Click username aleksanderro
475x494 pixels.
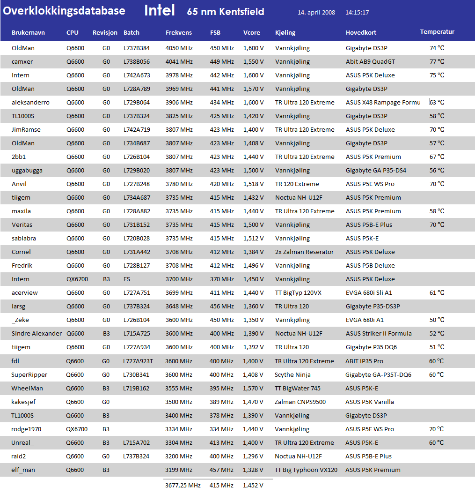[x=30, y=102]
